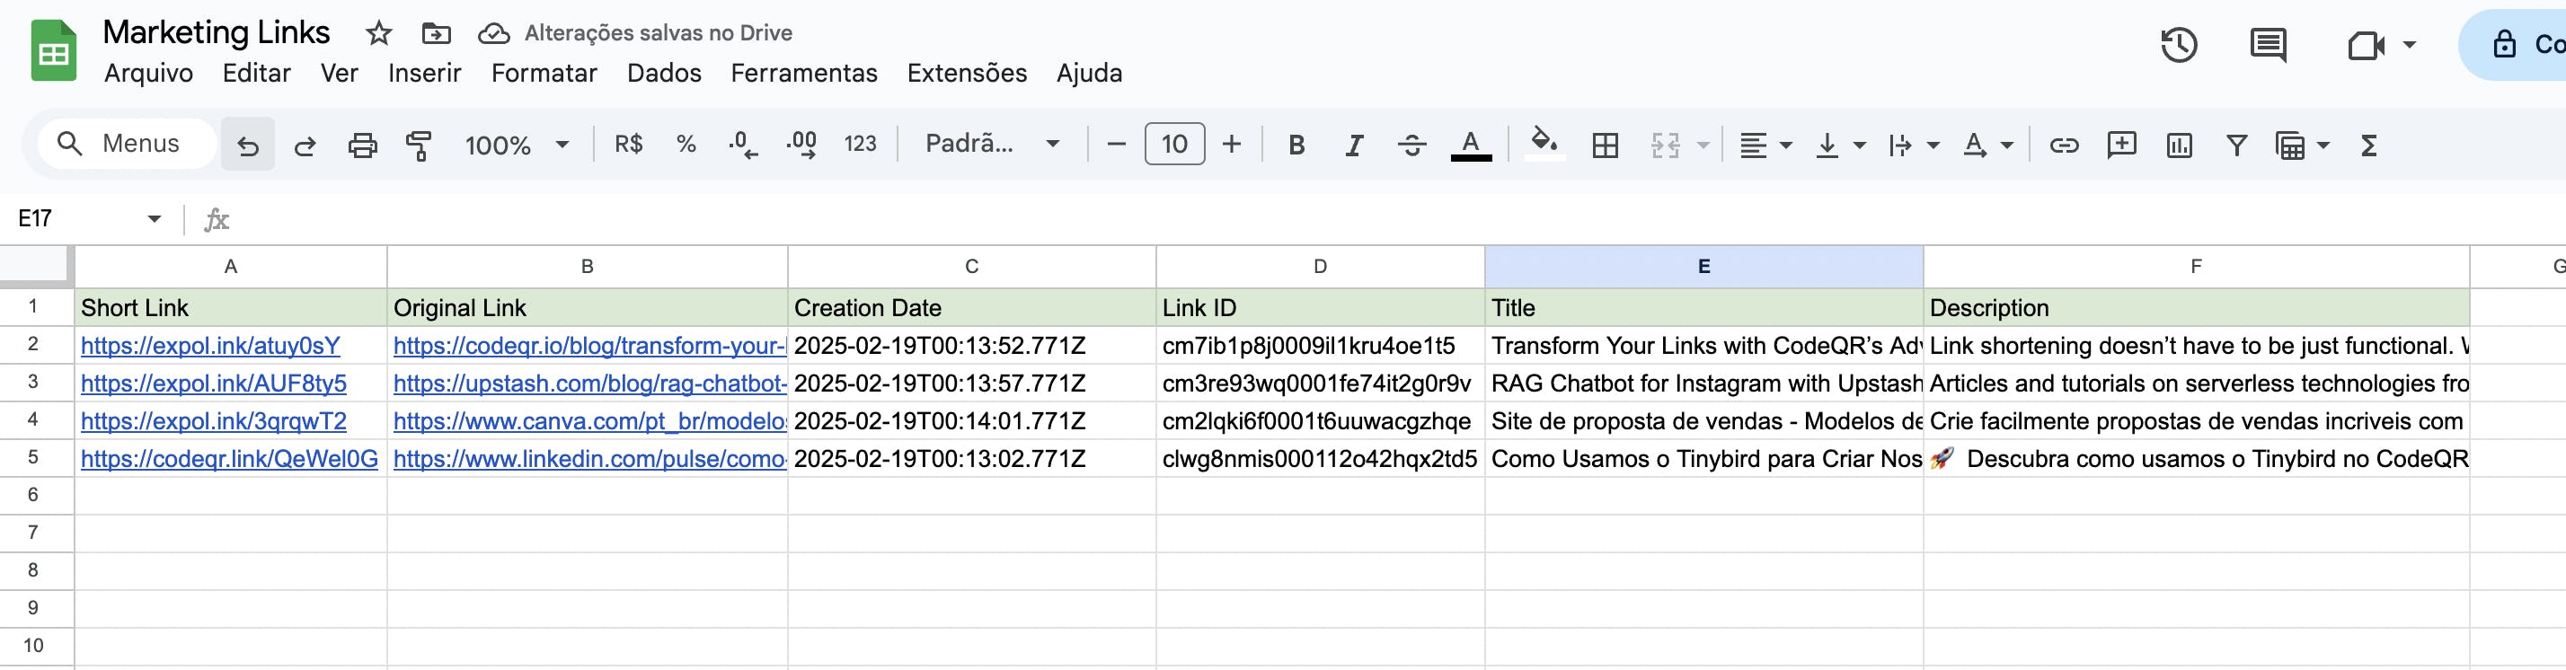Screen dimensions: 2566x670
Task: Open the functions sigma icon
Action: pyautogui.click(x=2370, y=145)
